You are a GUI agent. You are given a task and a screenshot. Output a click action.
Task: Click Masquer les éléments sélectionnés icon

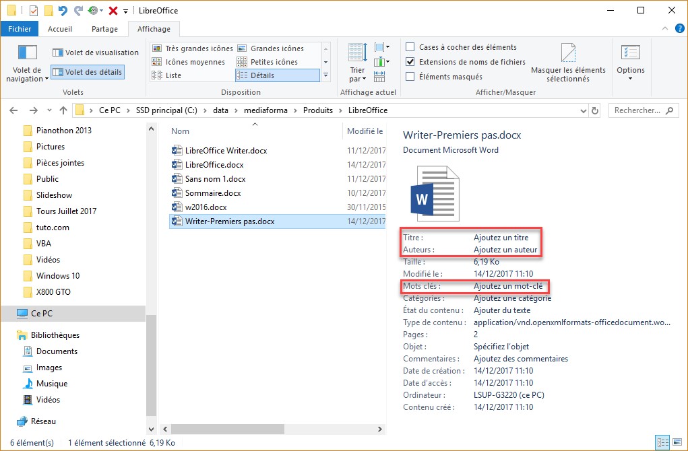tap(568, 54)
